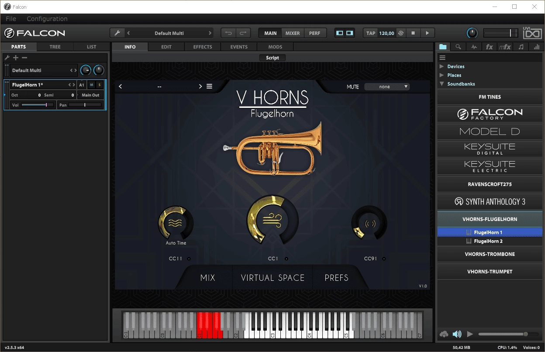The image size is (545, 352).
Task: Open the bar chart browser tab
Action: tap(537, 47)
